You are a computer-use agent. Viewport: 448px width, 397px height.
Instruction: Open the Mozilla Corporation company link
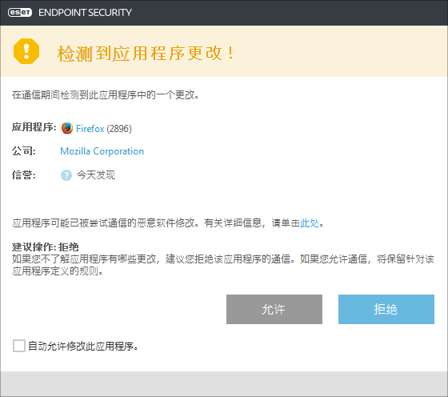(102, 151)
